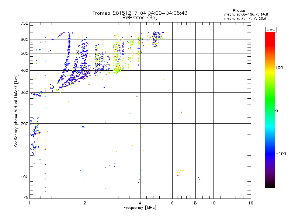The width and height of the screenshot is (295, 221).
Task: Click the '6' frequency tick label
Action: pyautogui.click(x=172, y=203)
